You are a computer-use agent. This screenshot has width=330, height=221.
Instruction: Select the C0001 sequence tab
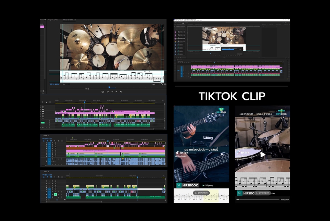(45, 172)
